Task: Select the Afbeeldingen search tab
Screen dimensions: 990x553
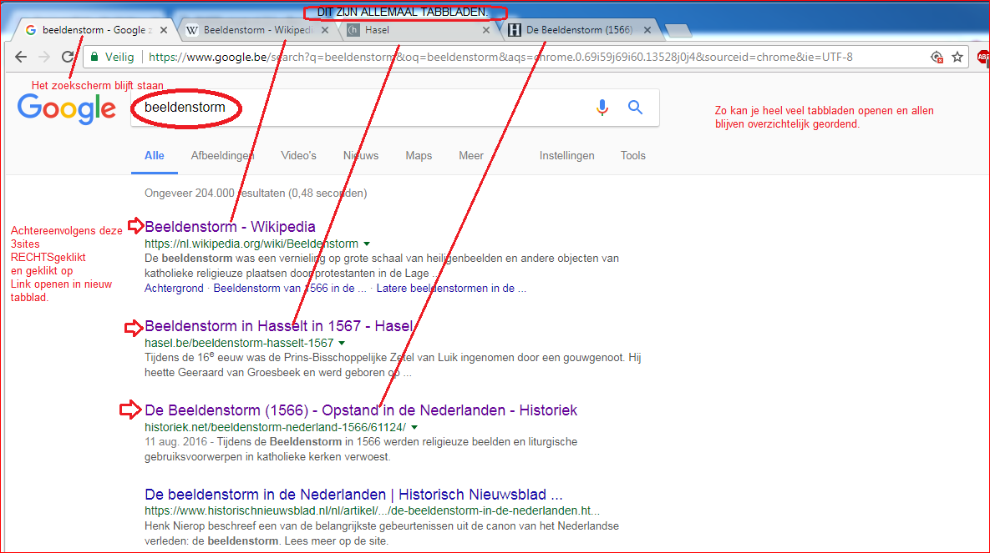Action: tap(222, 156)
